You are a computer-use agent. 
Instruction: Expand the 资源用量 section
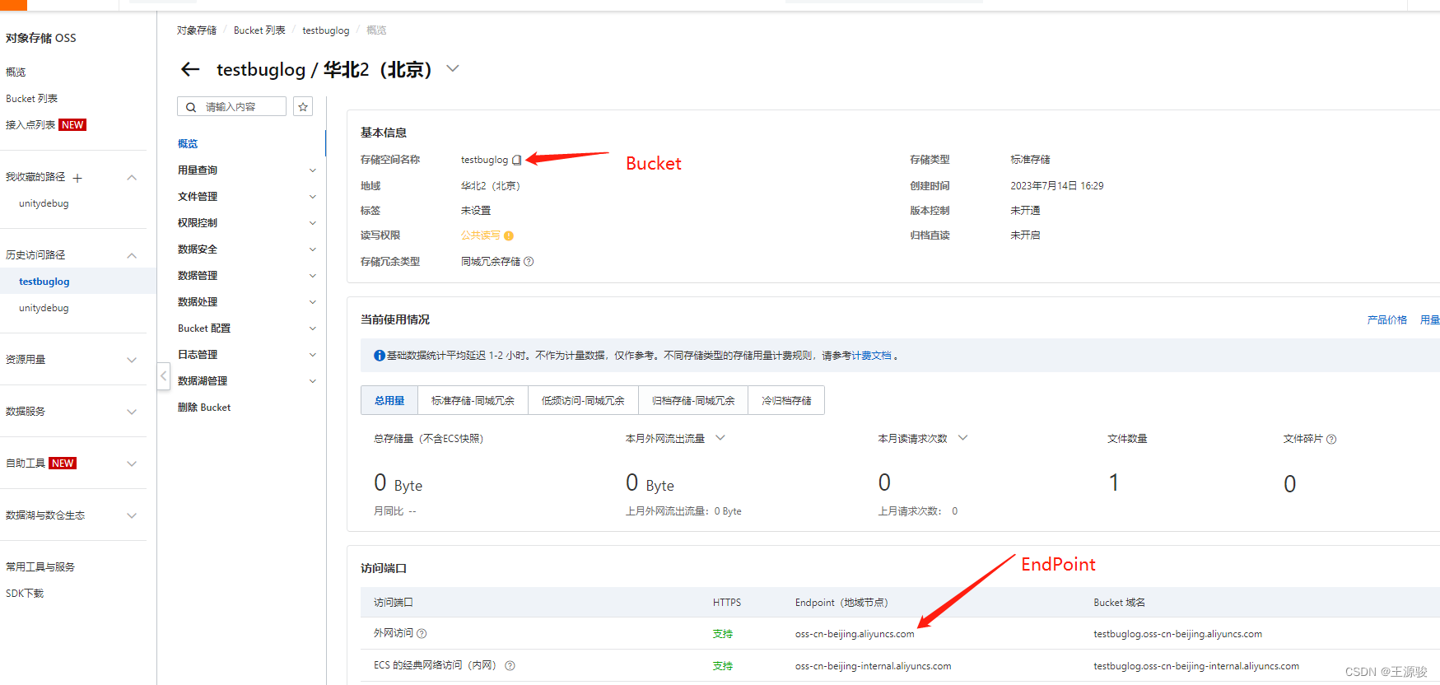click(x=132, y=360)
